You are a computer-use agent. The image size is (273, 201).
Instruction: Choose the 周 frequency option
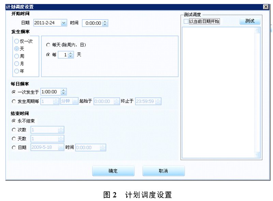(x=16, y=56)
